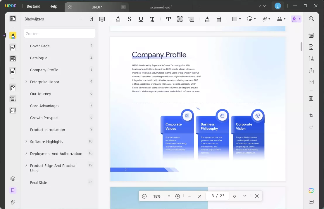This screenshot has height=209, width=324.
Task: Expand the Software Highlights bookmark
Action: click(26, 142)
